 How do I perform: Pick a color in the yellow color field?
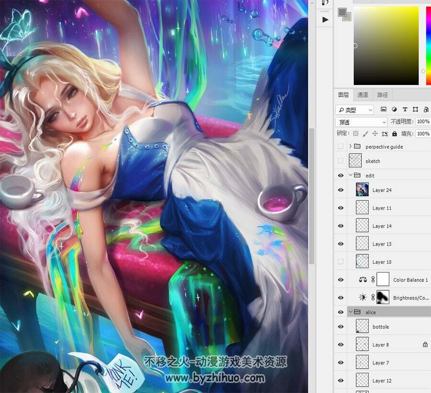coord(386,45)
